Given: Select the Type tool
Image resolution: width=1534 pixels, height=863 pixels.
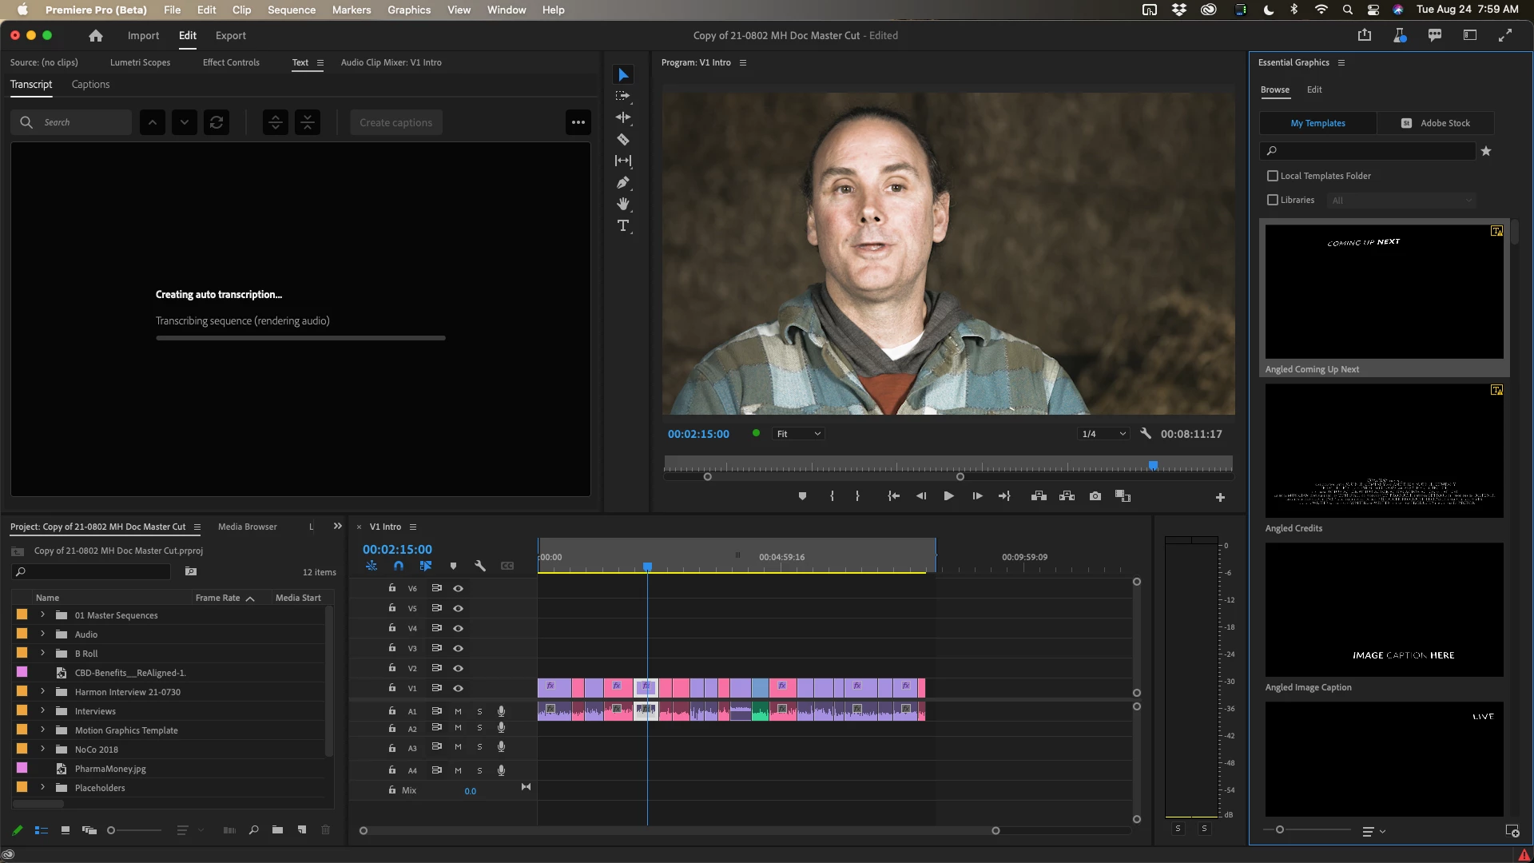Looking at the screenshot, I should 623,226.
